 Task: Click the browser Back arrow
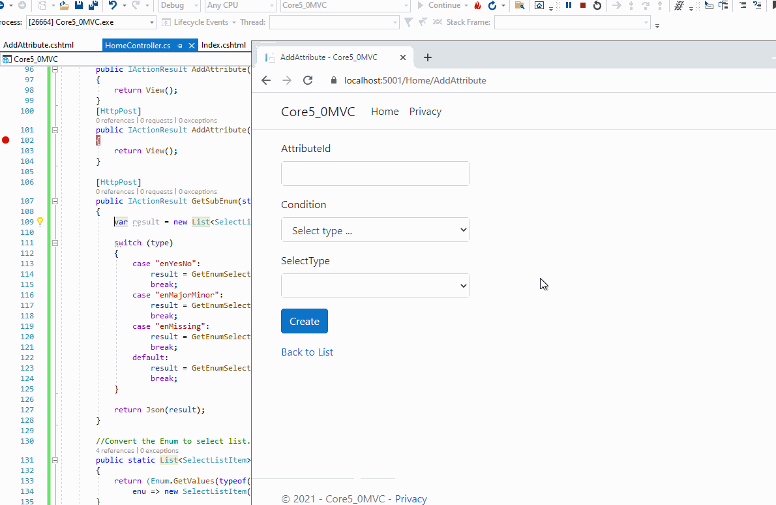[266, 80]
